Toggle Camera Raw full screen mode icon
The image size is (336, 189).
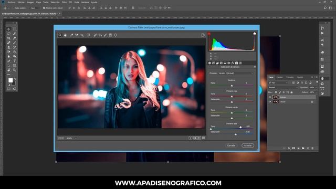[203, 35]
